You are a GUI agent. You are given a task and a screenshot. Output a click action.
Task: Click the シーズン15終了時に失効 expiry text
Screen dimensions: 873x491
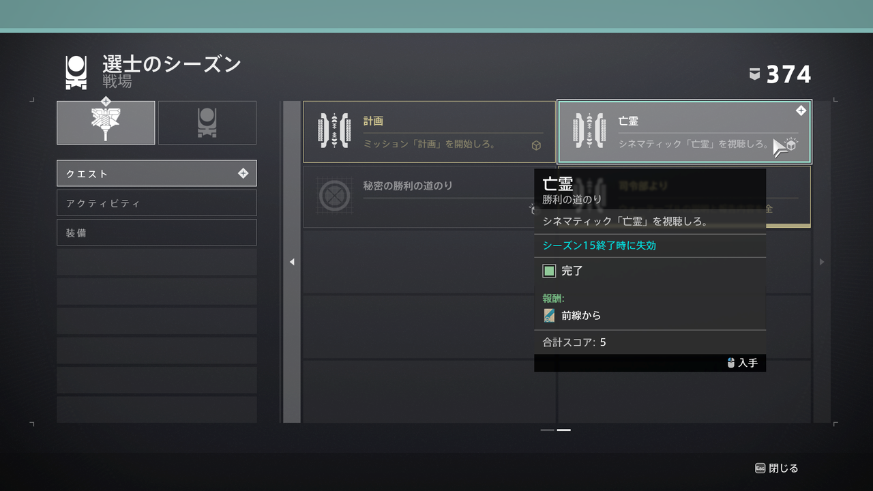pyautogui.click(x=600, y=245)
